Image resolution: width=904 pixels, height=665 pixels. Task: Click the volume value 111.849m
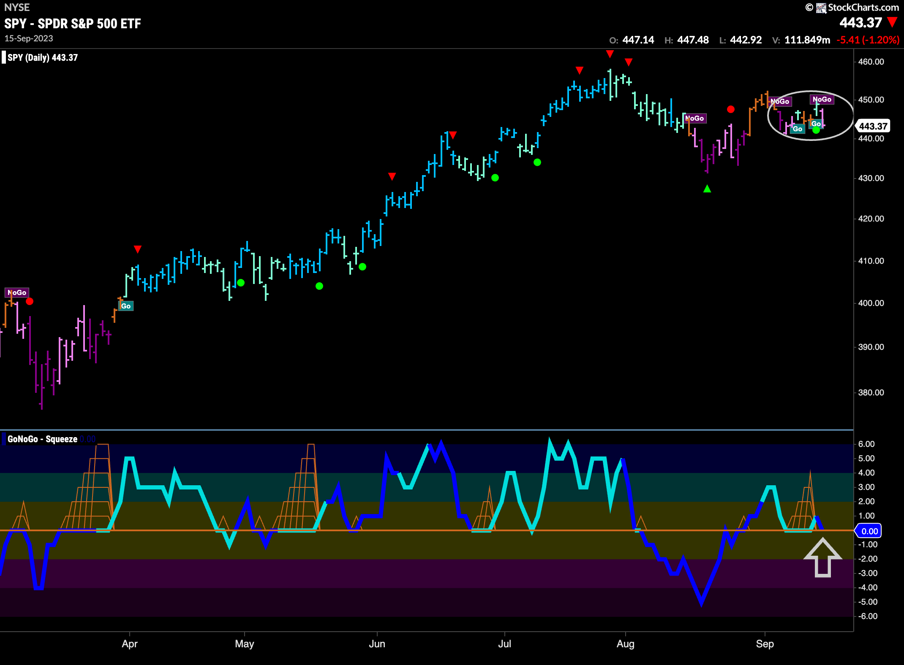pos(807,40)
